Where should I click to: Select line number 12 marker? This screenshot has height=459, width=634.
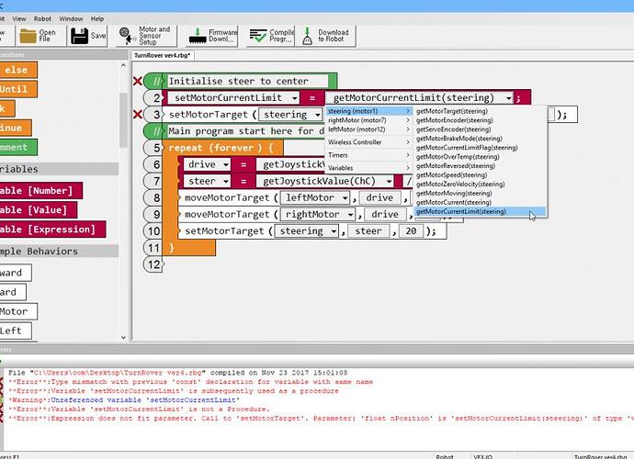tap(153, 264)
